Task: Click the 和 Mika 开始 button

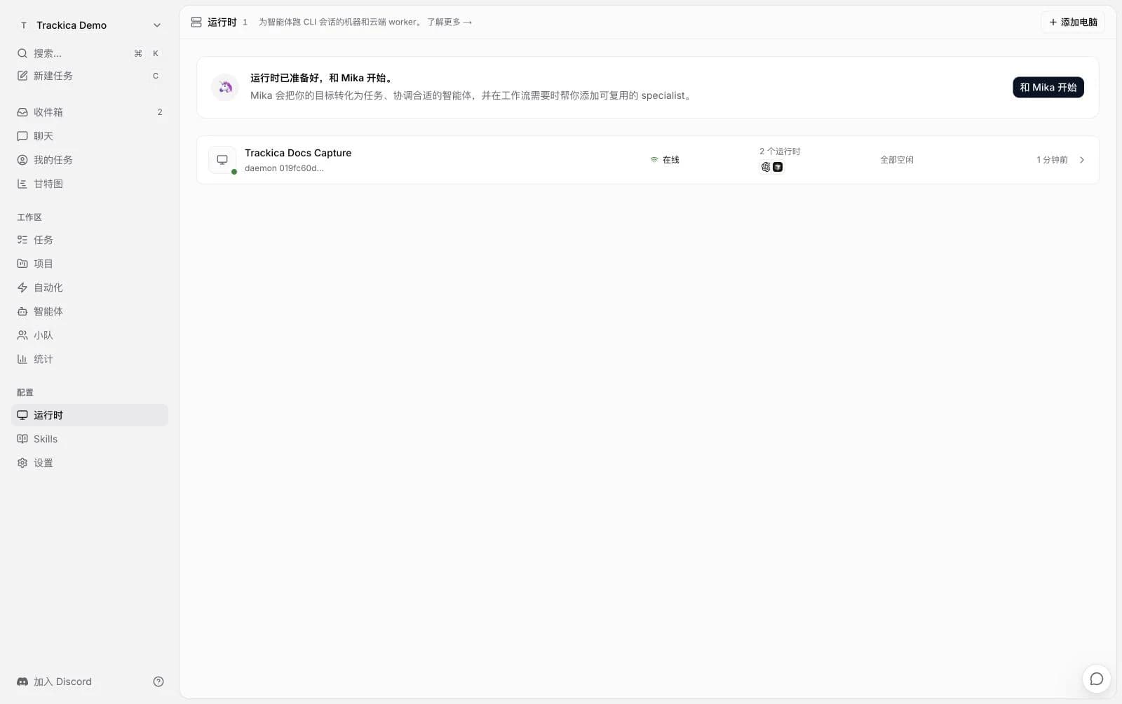Action: coord(1048,87)
